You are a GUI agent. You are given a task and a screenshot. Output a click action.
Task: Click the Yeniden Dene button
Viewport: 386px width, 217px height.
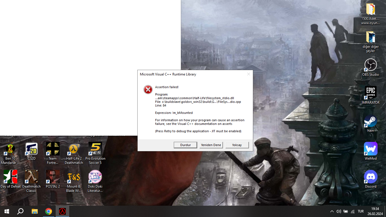pyautogui.click(x=211, y=145)
